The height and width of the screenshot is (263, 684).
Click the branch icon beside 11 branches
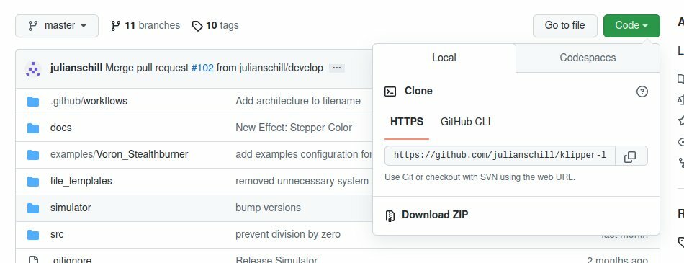(116, 26)
